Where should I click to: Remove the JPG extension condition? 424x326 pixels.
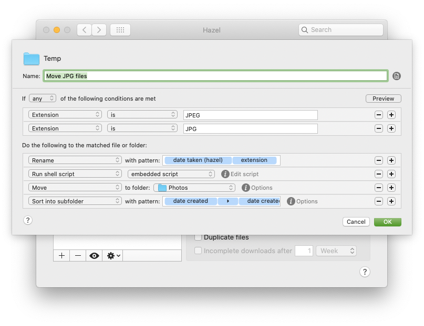[x=379, y=128]
